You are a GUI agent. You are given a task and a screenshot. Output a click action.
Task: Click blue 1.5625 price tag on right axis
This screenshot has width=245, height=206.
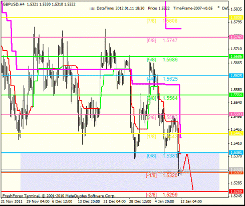click(236, 76)
